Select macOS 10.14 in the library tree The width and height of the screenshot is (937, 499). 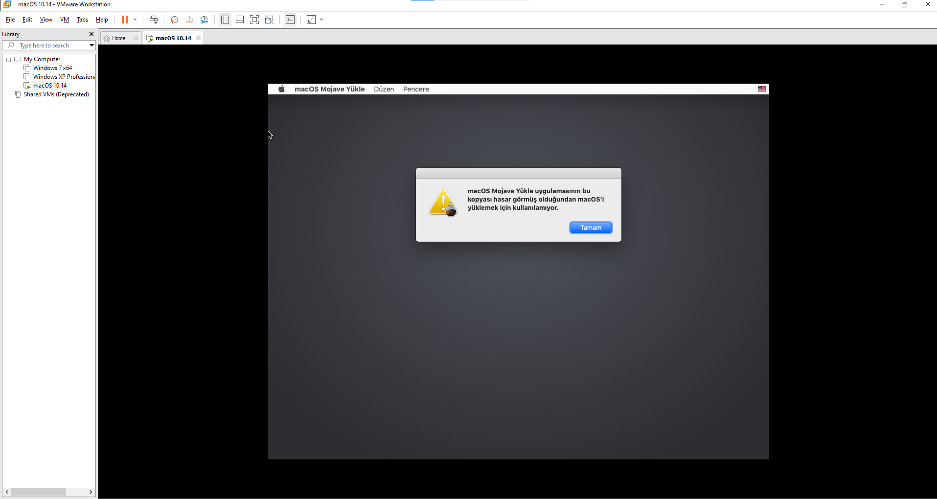[50, 86]
